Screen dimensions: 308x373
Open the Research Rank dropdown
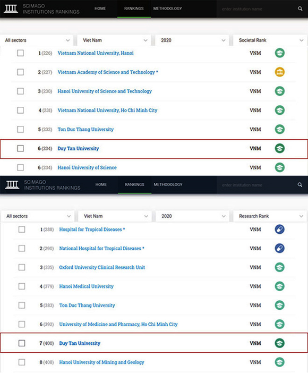point(270,216)
